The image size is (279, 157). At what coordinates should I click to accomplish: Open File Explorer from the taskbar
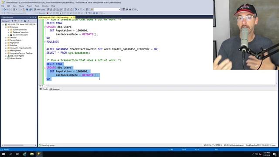(32, 154)
